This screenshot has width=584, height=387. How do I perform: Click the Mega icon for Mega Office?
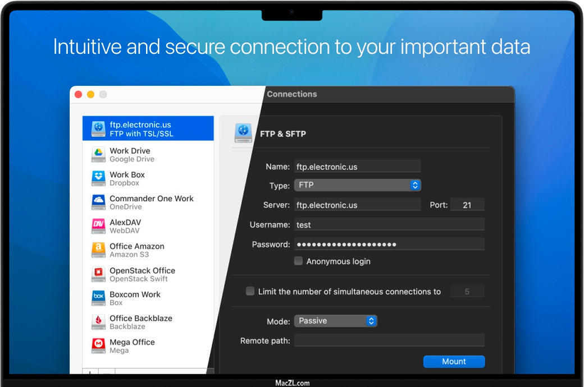pyautogui.click(x=98, y=345)
